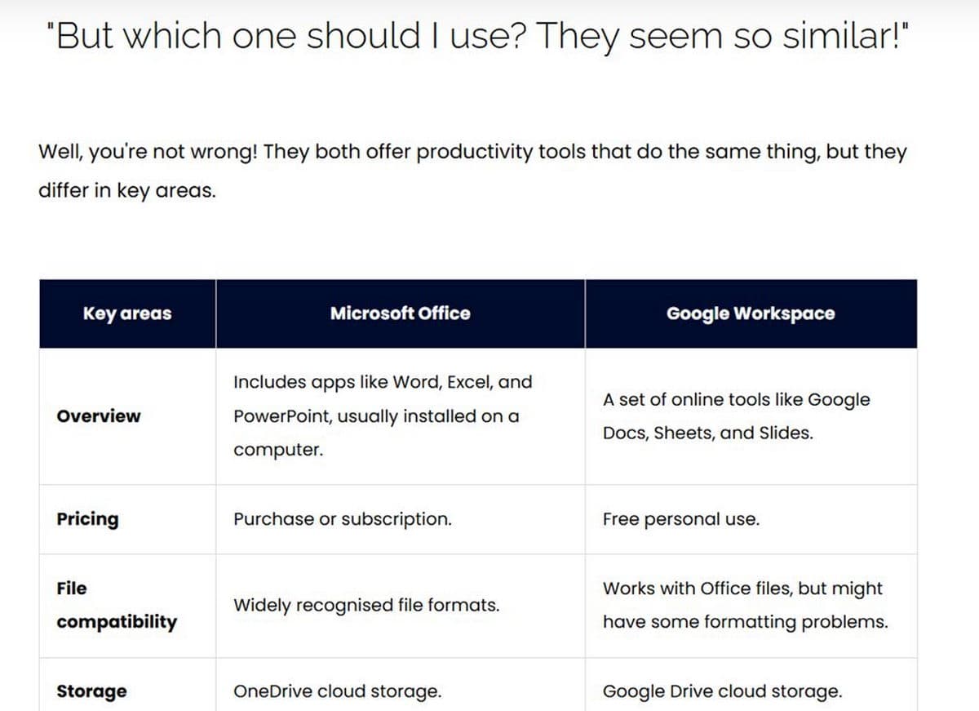Select the "Storage" row label
This screenshot has height=711, width=979.
coord(91,691)
